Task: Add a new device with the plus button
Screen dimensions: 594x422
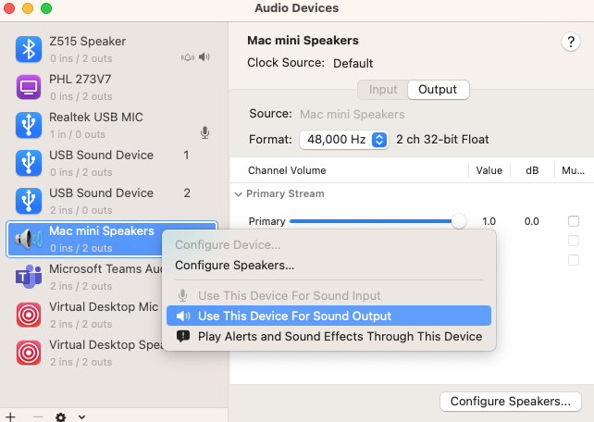Action: point(10,417)
